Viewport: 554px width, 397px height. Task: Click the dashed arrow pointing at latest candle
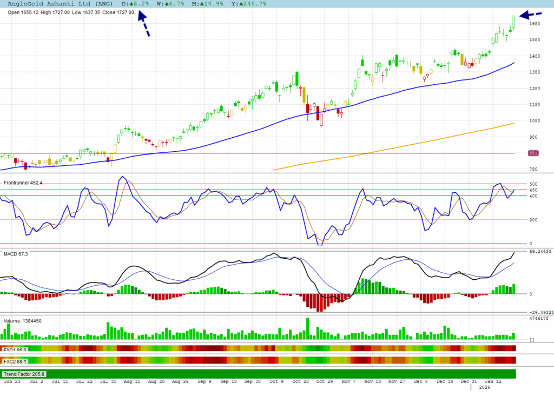pyautogui.click(x=532, y=15)
